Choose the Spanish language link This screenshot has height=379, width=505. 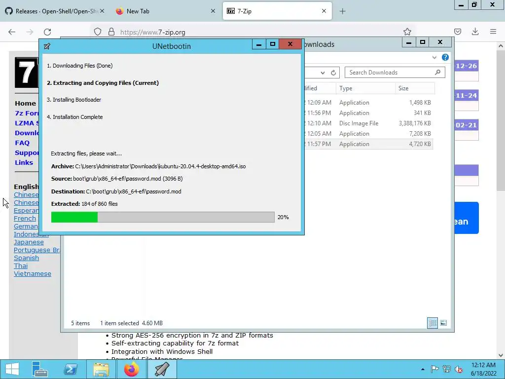click(27, 258)
